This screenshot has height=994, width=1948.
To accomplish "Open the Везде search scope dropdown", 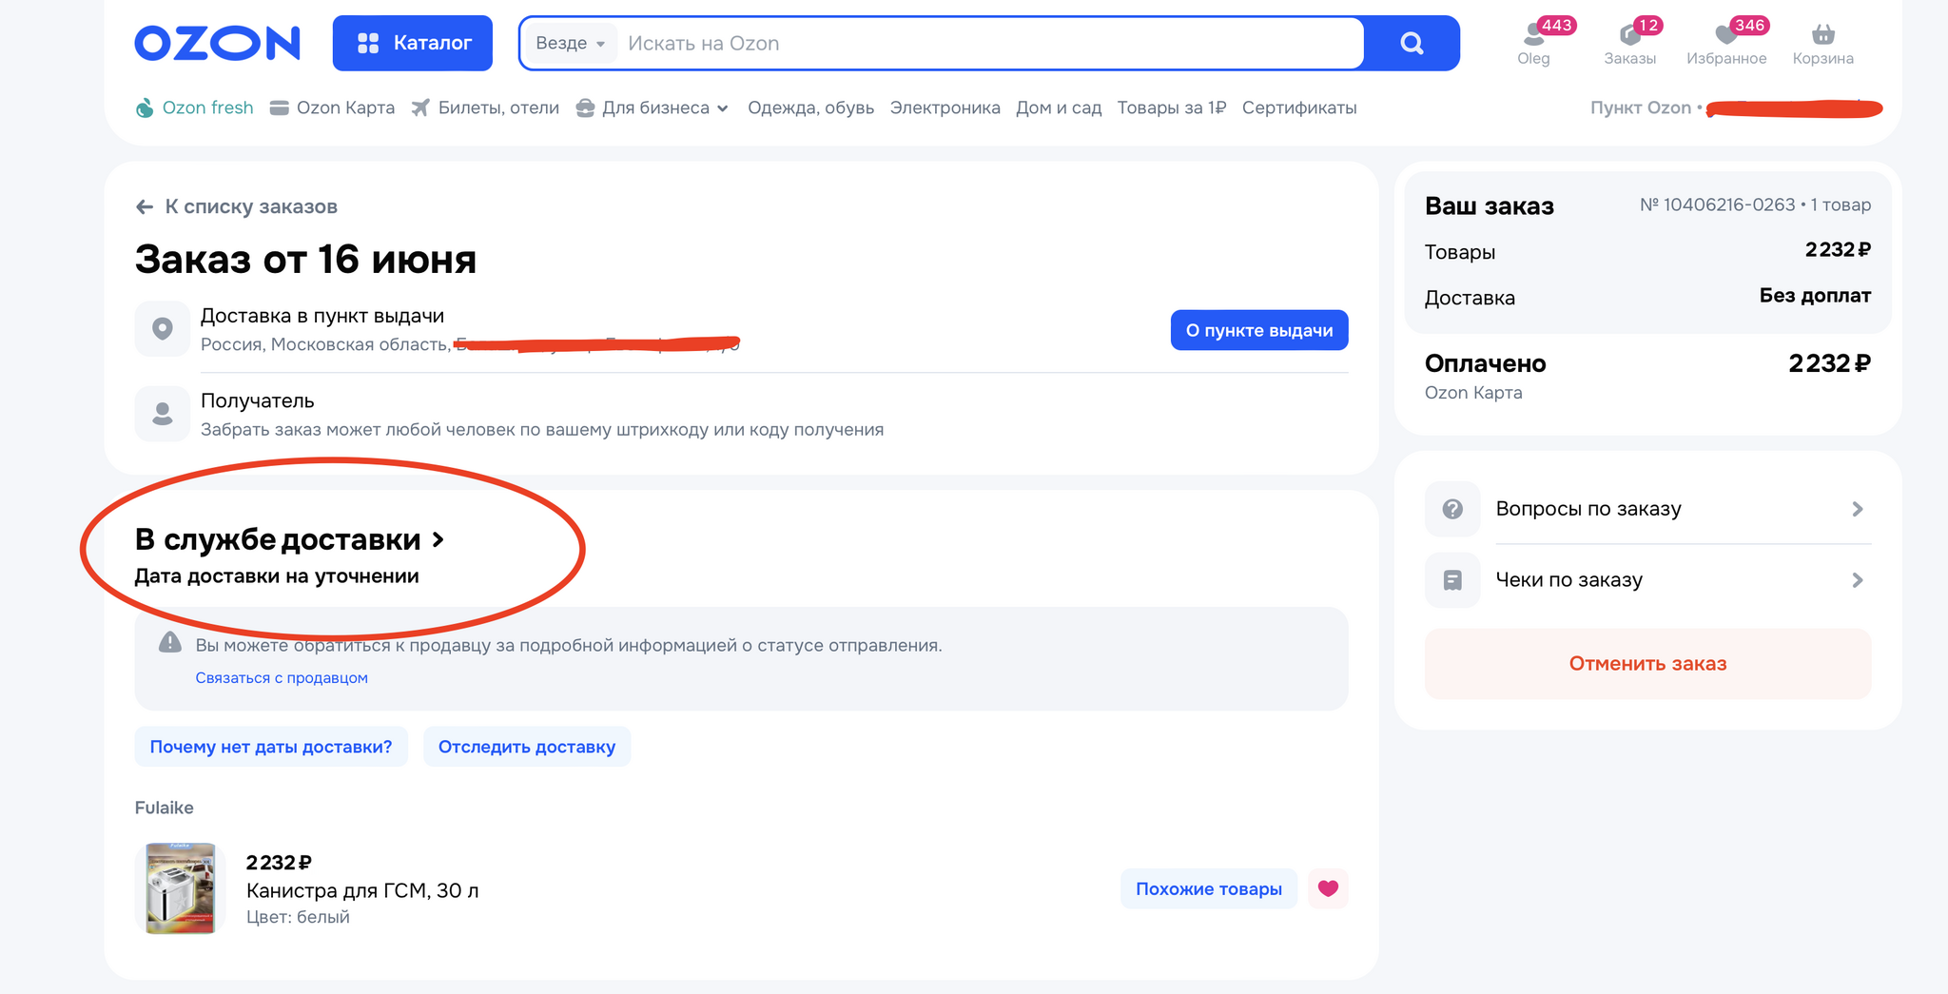I will pyautogui.click(x=570, y=43).
